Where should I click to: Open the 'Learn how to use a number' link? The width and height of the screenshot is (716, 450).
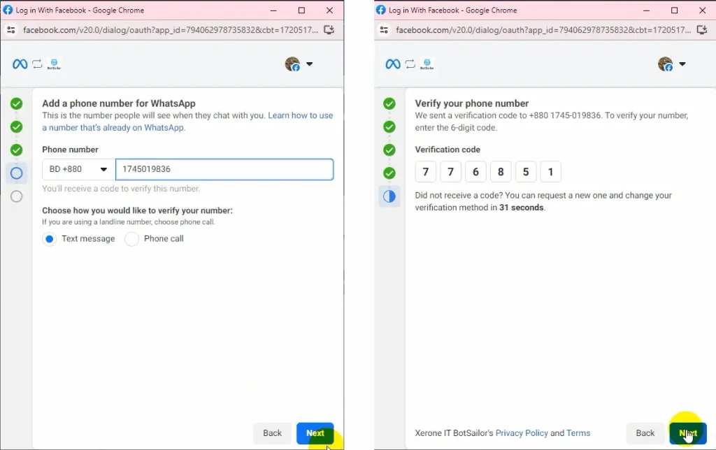(x=300, y=116)
